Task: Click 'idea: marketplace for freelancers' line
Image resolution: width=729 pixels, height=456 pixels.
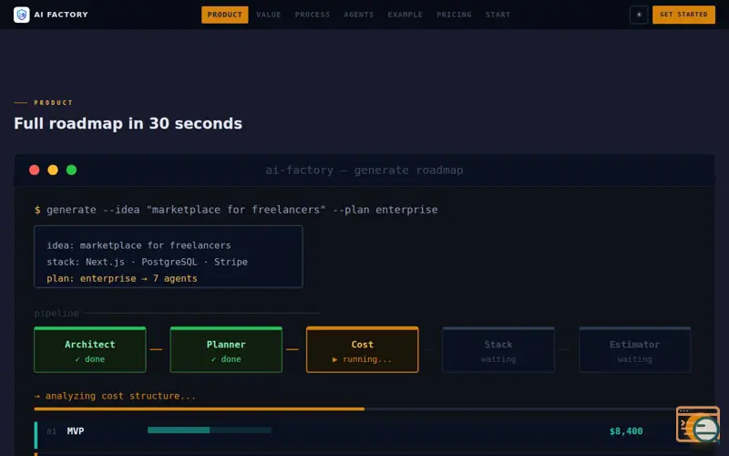Action: pyautogui.click(x=139, y=245)
